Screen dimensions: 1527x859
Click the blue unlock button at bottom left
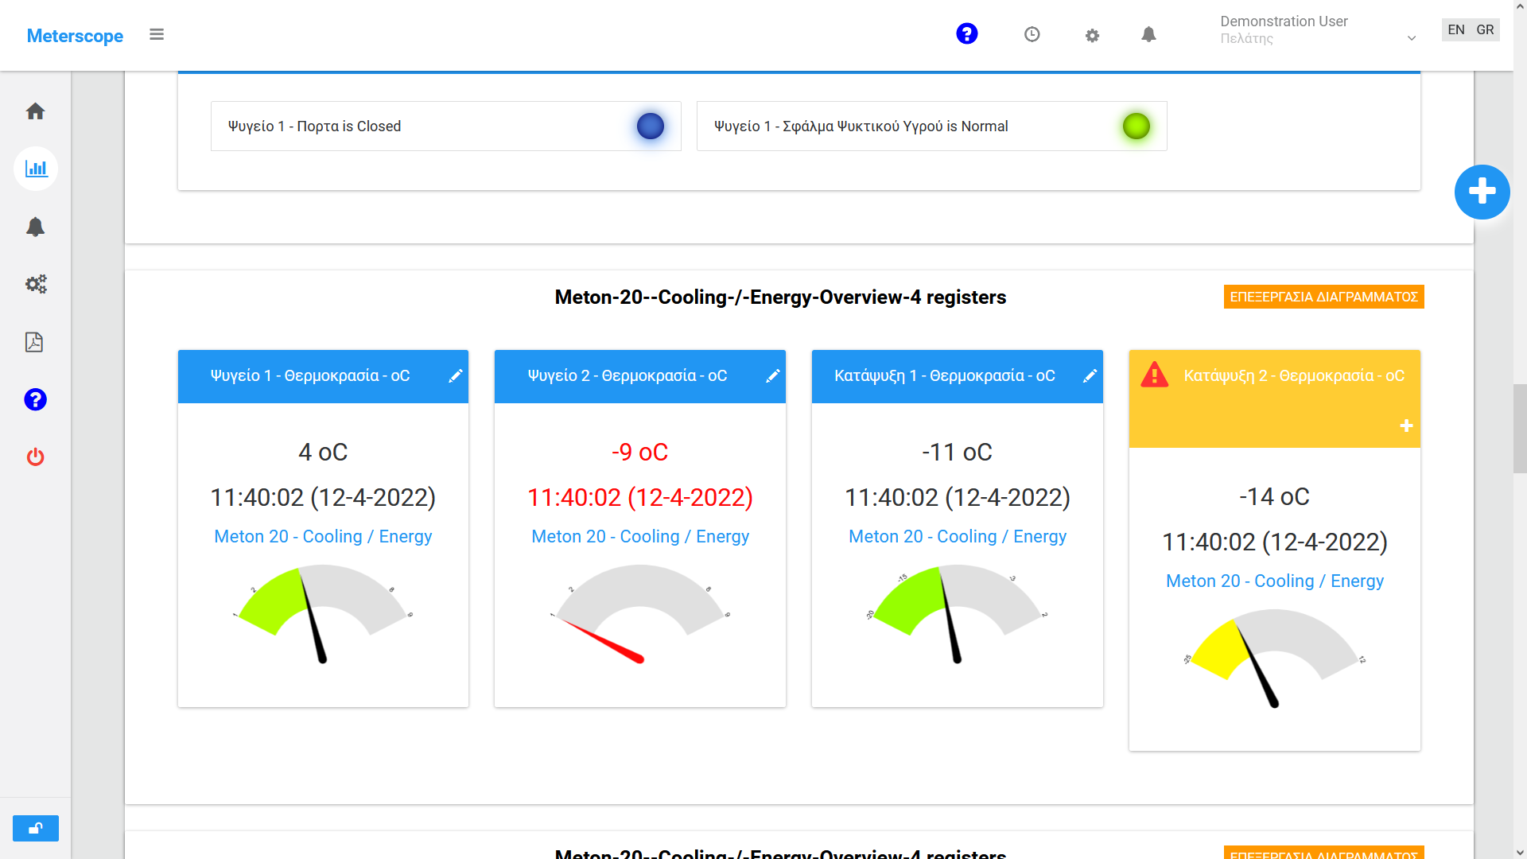coord(36,828)
